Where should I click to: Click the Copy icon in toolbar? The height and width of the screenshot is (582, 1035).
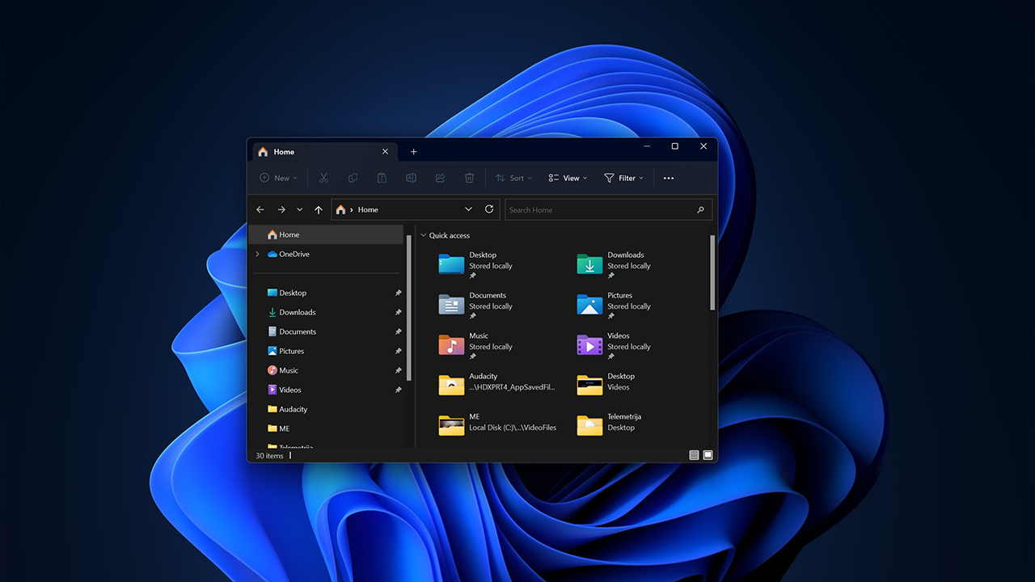coord(353,178)
